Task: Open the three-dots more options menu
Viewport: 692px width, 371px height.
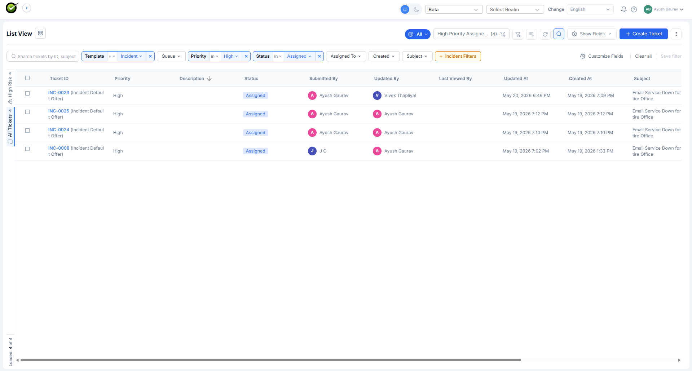Action: [x=676, y=34]
